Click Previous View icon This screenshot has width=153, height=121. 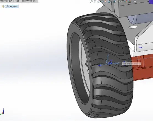pos(99,1)
